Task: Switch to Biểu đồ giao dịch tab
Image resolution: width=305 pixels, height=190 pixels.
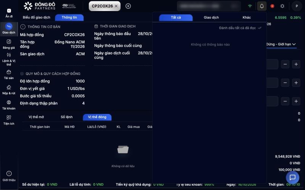Action: pos(36,17)
